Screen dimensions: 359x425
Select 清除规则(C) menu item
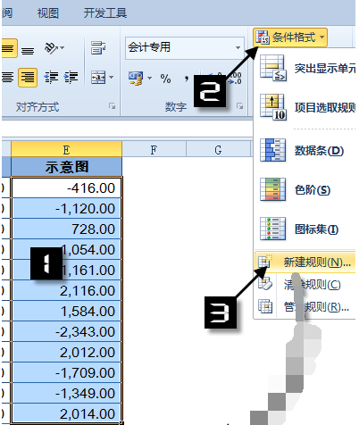(305, 285)
